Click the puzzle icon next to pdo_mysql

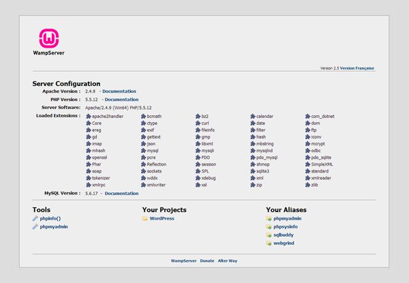tap(253, 158)
